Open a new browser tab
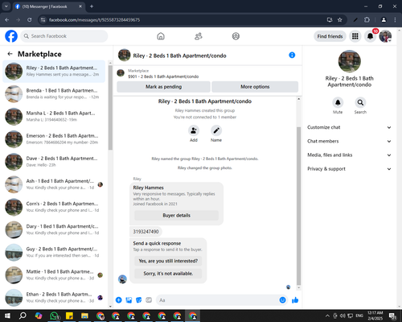 pyautogui.click(x=92, y=6)
